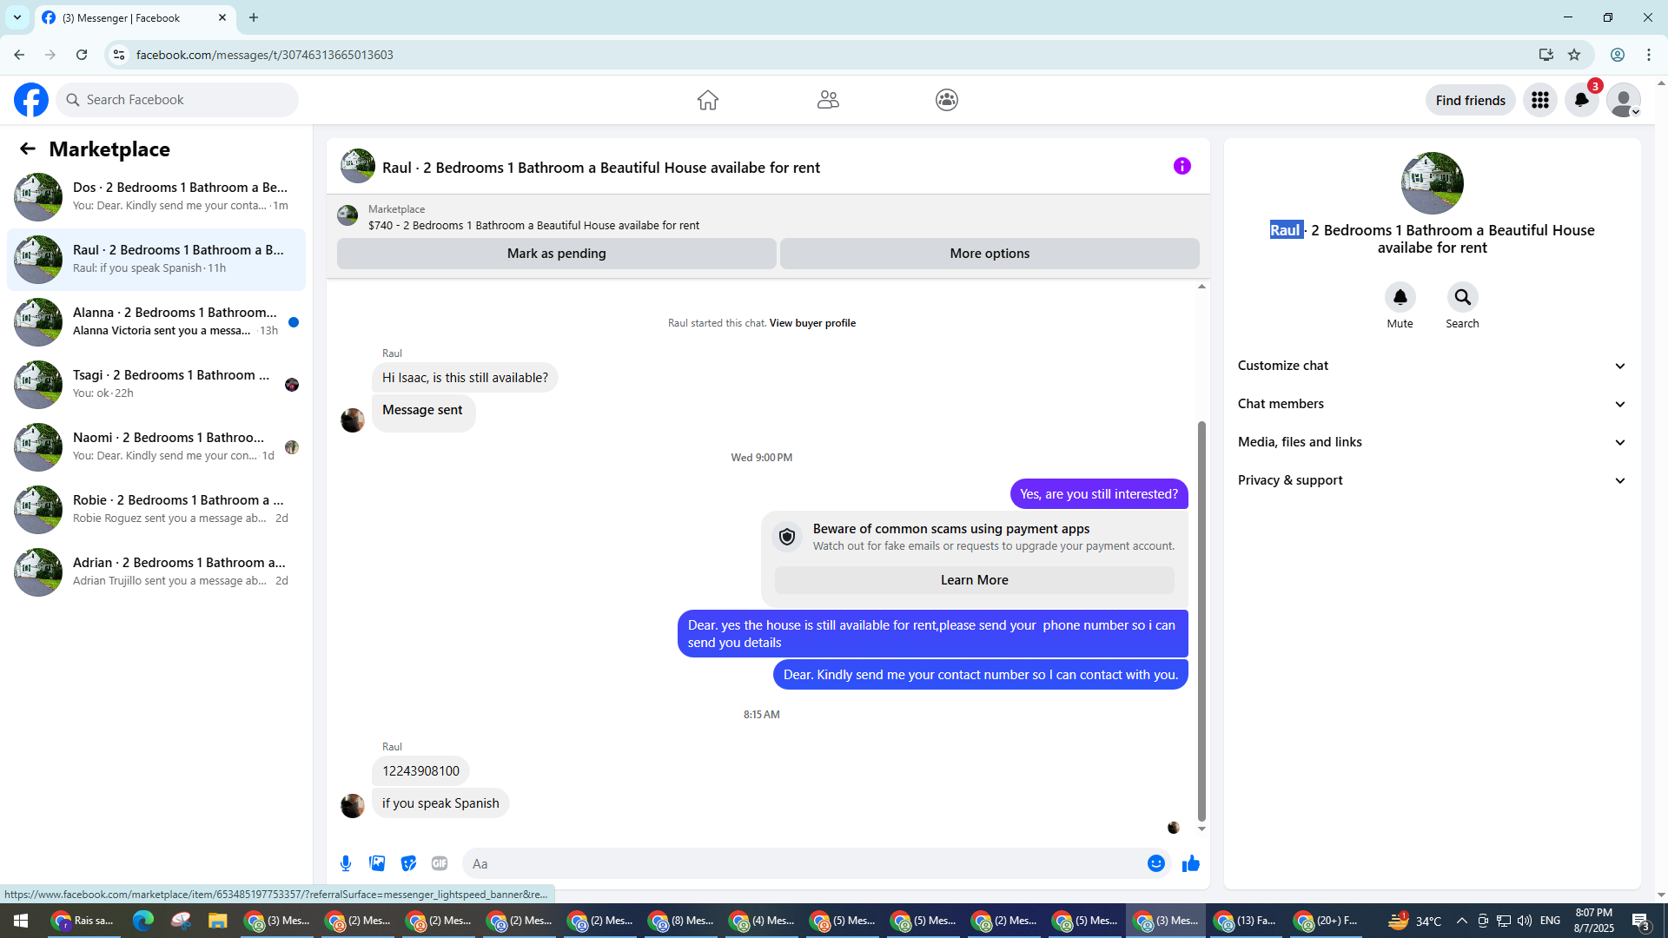Open the Alanna conversation
1668x938 pixels.
156,322
